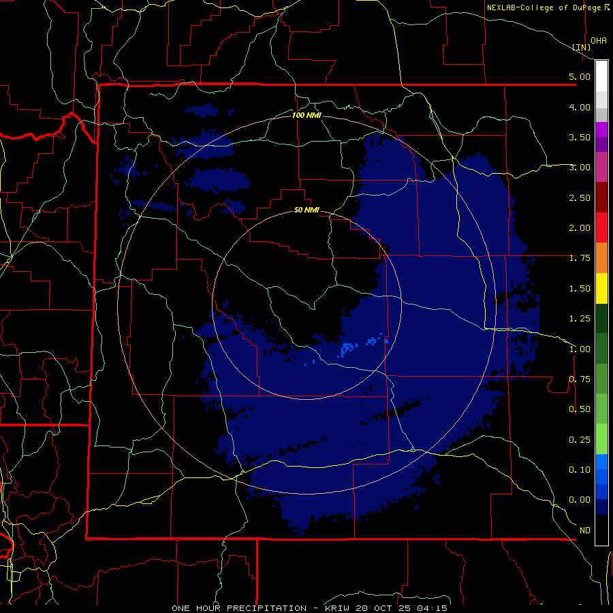Pick the light green swatch above 0.10
The image size is (613, 613).
[x=601, y=439]
